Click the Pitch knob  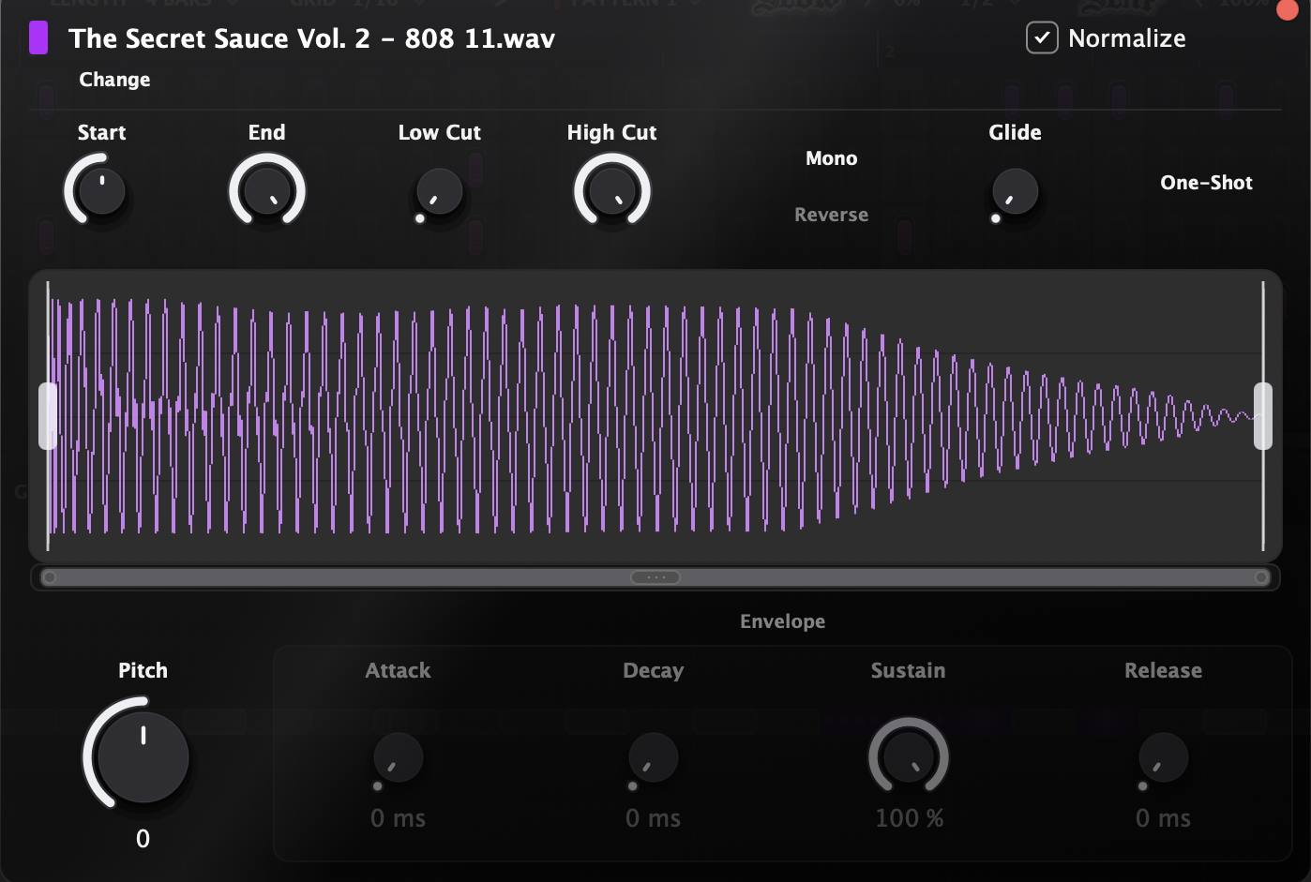(142, 755)
